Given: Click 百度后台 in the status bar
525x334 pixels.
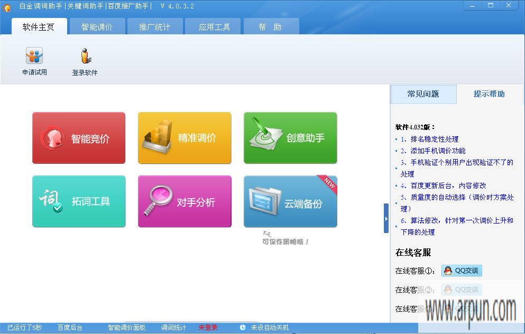Looking at the screenshot, I should click(70, 328).
